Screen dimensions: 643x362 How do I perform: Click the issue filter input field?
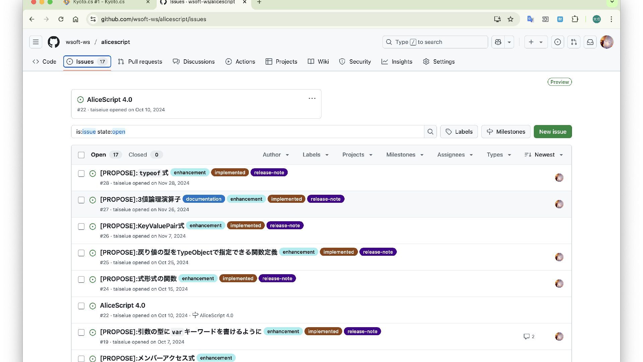[248, 132]
